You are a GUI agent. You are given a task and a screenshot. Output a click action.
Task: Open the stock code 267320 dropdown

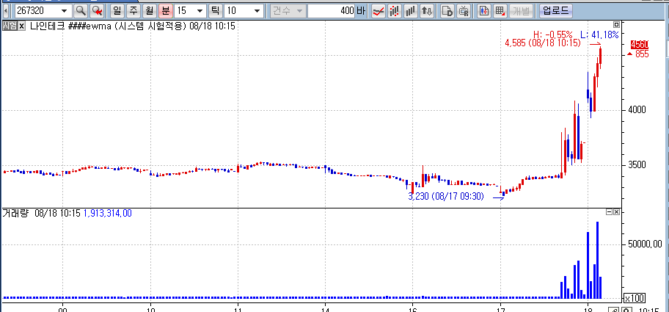[65, 11]
